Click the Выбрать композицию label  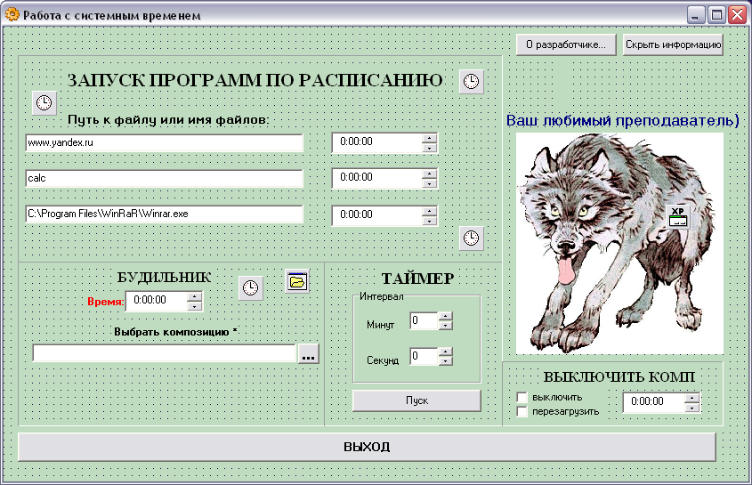tap(175, 331)
